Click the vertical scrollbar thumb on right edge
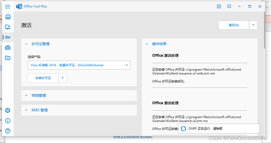271x143 pixels. (264, 30)
